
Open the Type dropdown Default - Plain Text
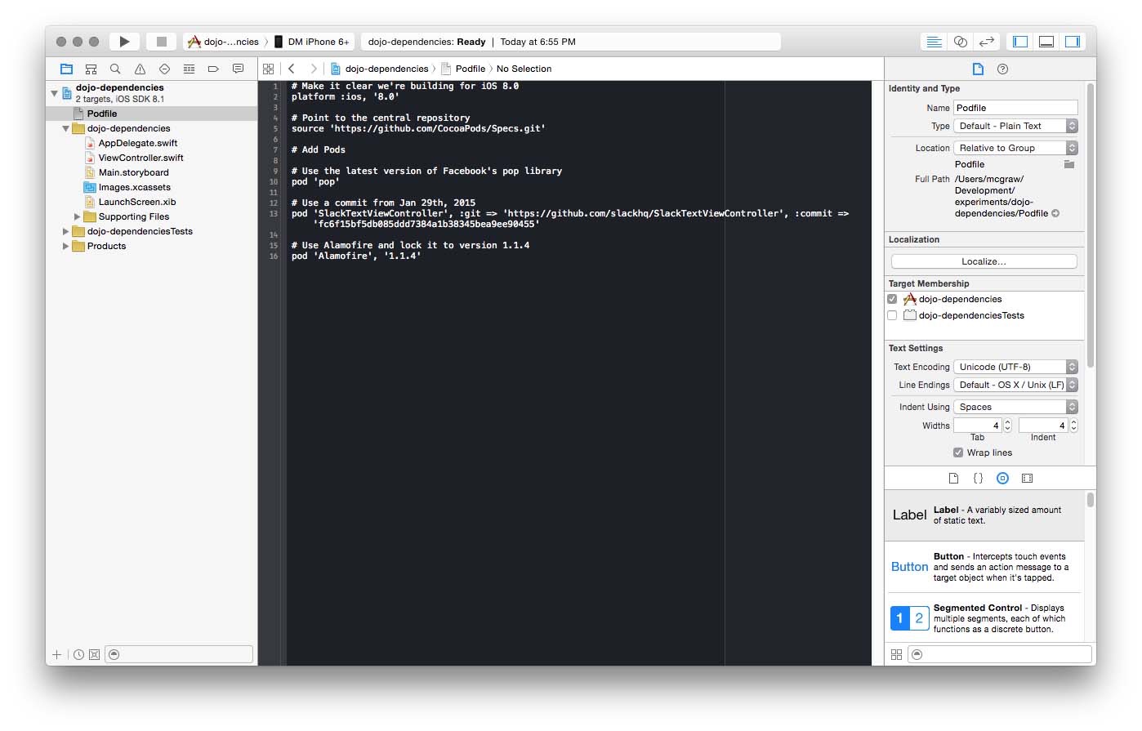click(x=1016, y=126)
